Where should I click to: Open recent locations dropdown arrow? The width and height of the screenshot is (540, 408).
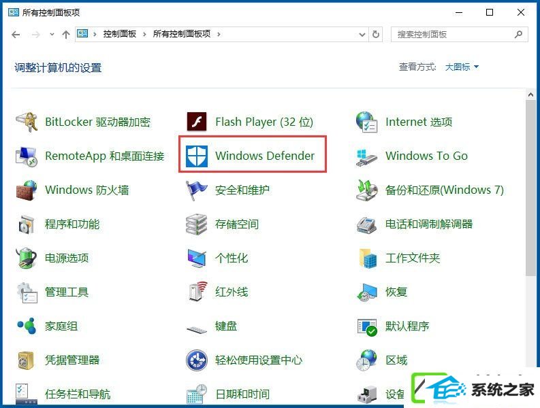click(52, 34)
